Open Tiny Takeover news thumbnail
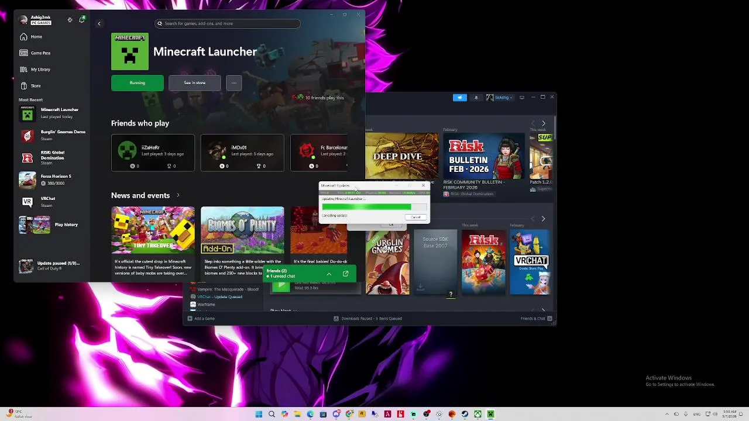The height and width of the screenshot is (421, 749). 153,230
